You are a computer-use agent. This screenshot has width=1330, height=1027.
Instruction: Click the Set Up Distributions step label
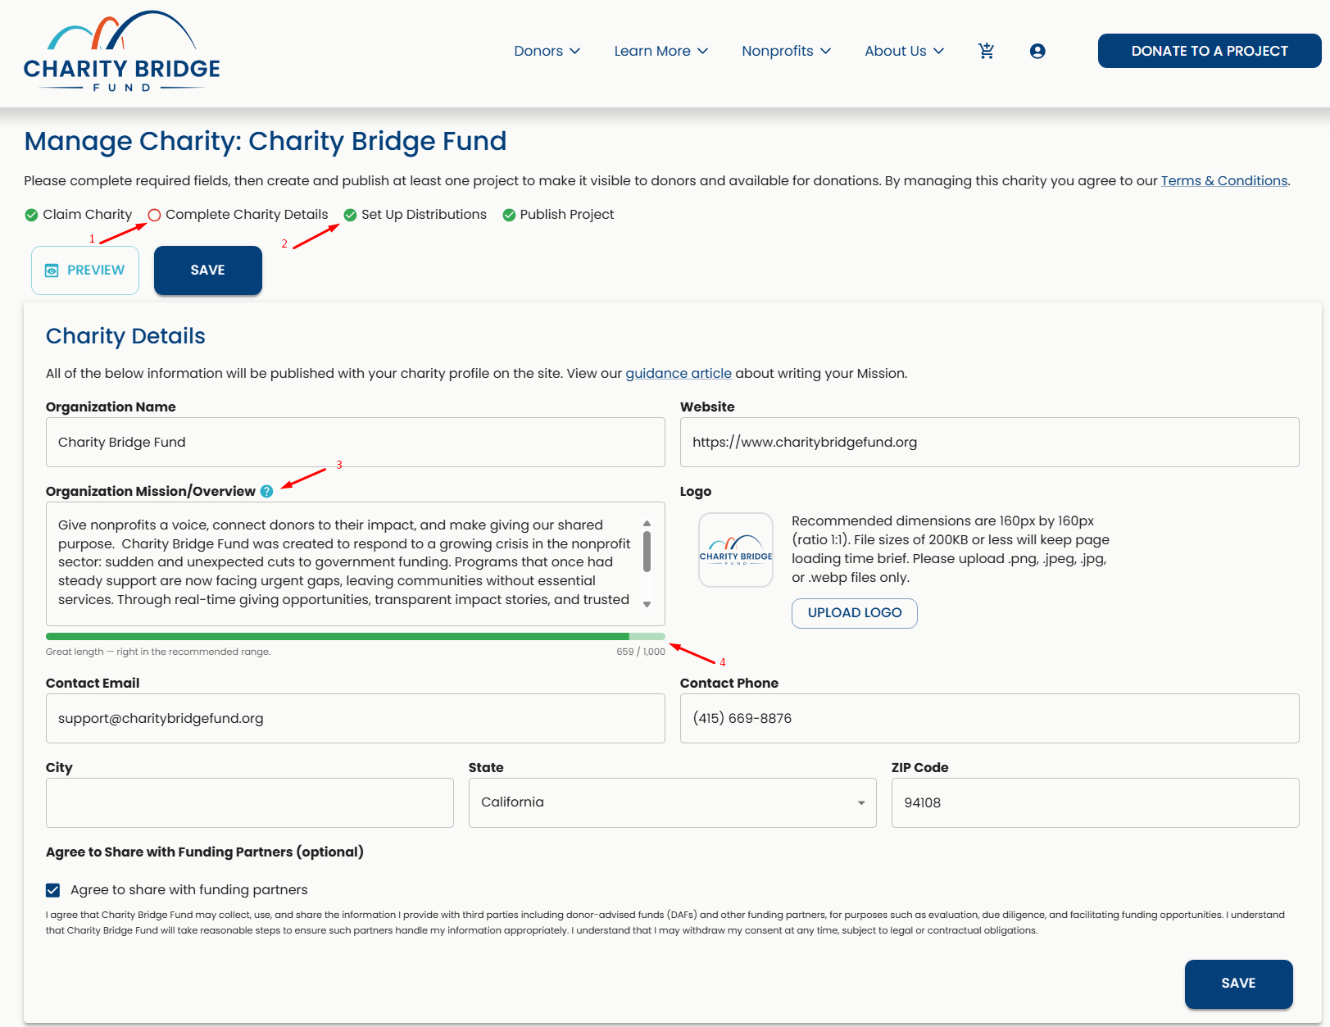tap(424, 215)
